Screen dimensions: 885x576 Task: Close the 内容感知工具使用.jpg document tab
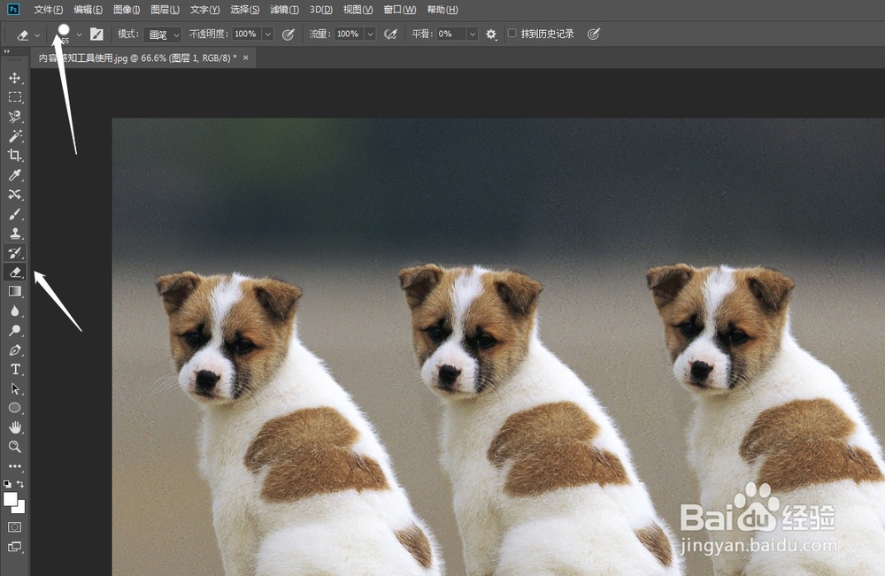click(x=245, y=58)
